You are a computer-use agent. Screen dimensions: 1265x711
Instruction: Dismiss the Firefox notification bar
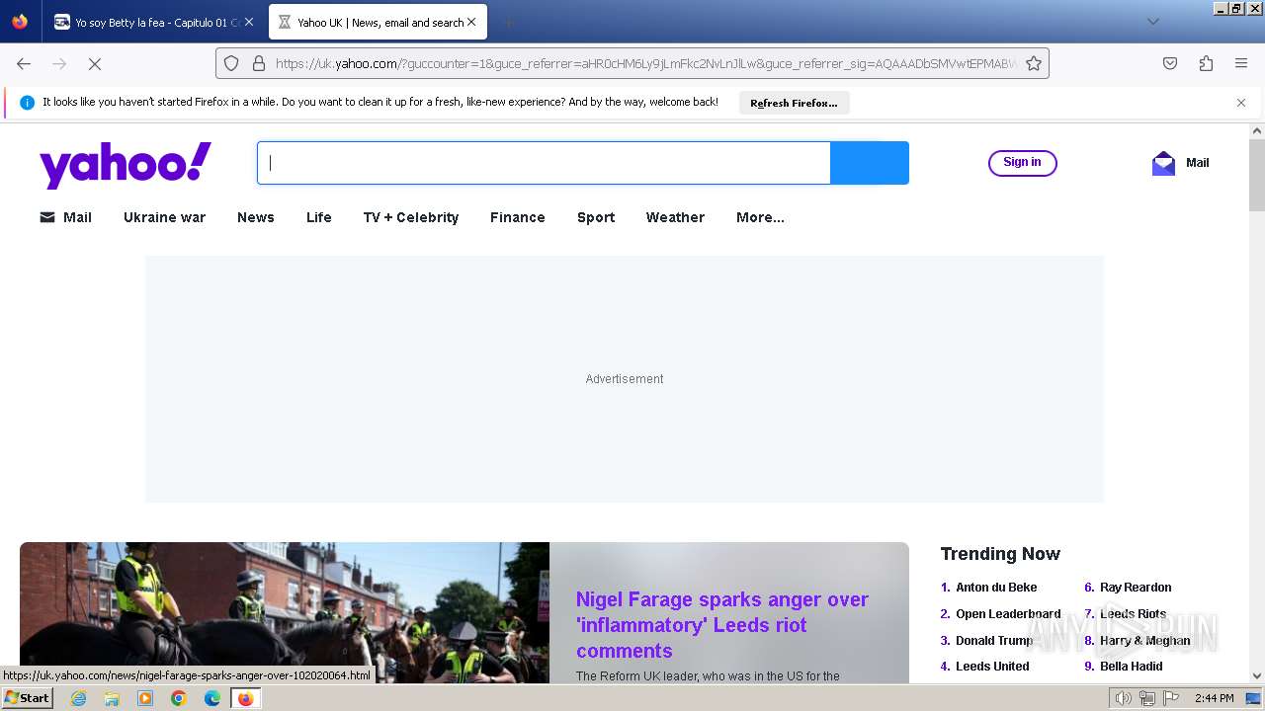pyautogui.click(x=1241, y=103)
